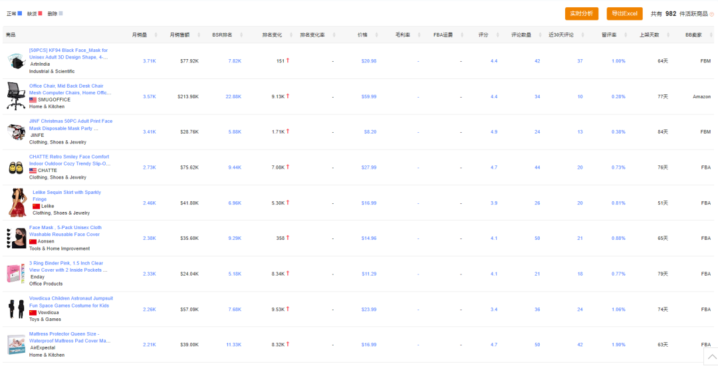Sort by FBA运费 column icon

click(461, 35)
